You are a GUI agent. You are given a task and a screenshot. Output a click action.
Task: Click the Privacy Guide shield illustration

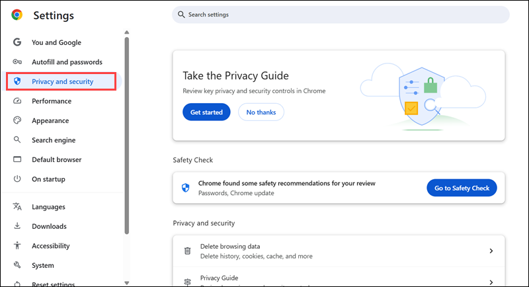click(422, 96)
